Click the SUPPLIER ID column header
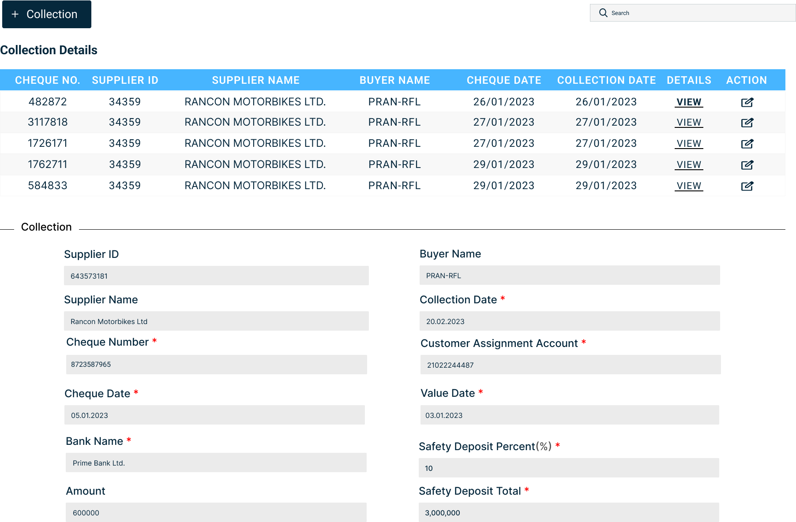Viewport: 796px width, 522px height. tap(125, 80)
